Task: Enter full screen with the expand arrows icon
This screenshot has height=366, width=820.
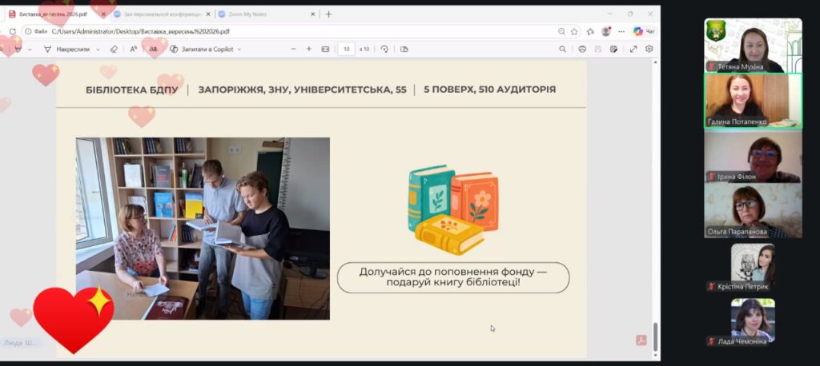Action: tap(633, 49)
